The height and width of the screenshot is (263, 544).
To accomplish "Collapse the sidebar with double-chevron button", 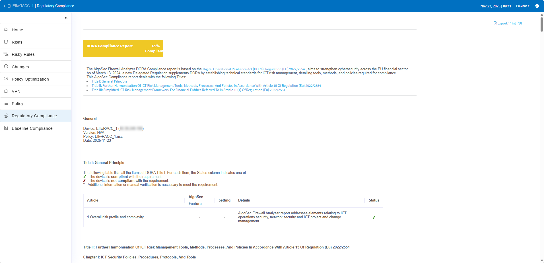I will (x=66, y=18).
